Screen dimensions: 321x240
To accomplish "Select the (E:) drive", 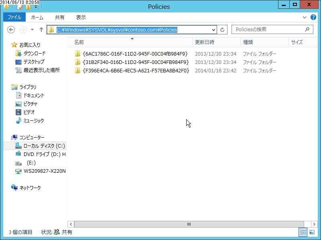I will (31, 163).
